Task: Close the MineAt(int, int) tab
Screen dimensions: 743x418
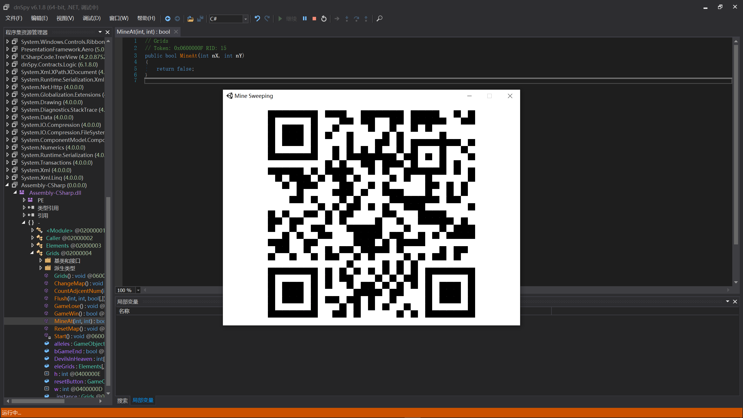Action: tap(176, 32)
